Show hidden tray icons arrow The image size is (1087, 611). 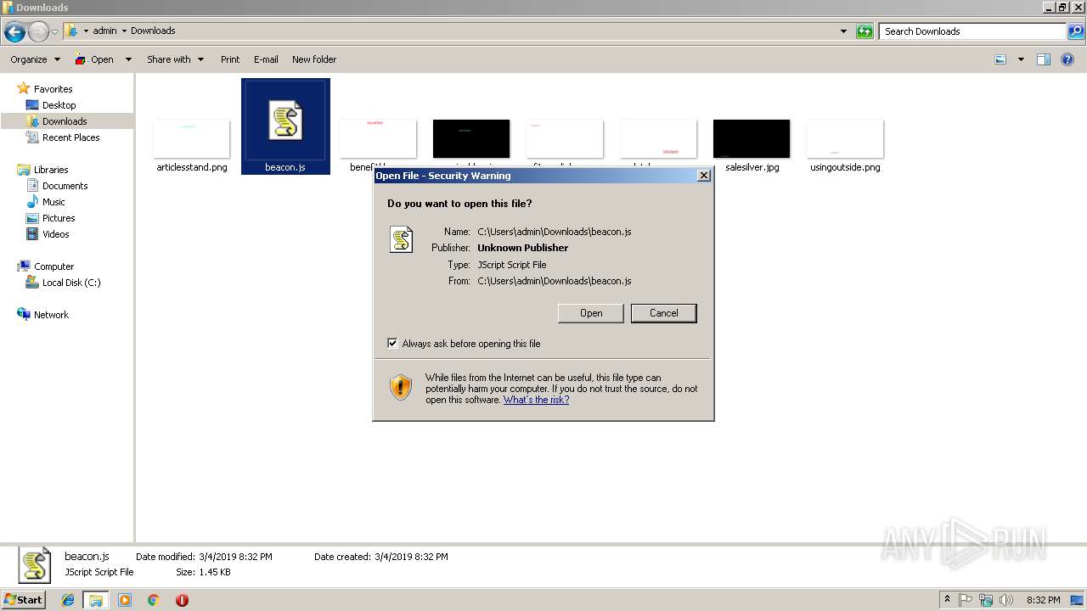point(947,600)
